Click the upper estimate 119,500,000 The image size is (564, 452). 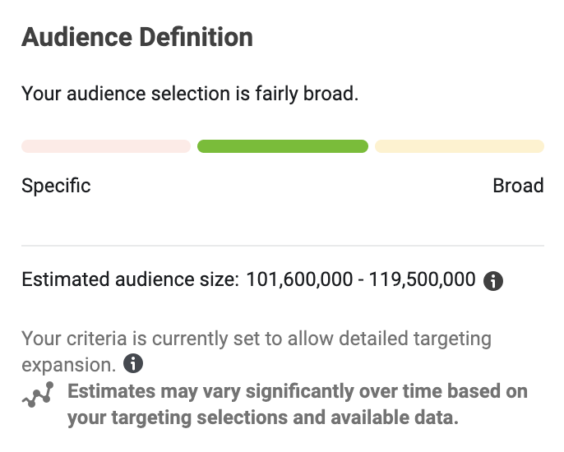point(423,279)
